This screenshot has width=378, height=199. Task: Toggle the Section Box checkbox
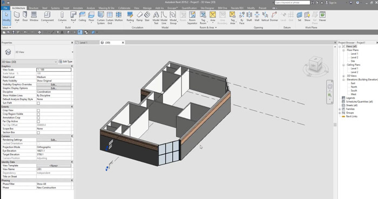[38, 133]
